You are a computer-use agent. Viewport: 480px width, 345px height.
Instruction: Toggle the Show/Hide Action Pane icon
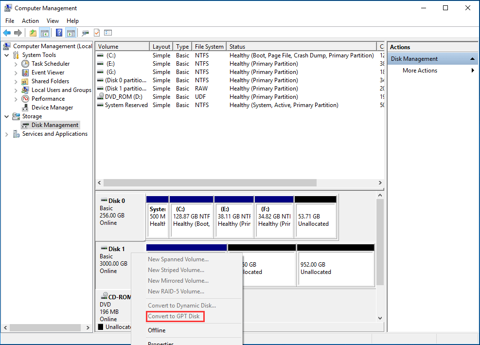[x=71, y=33]
